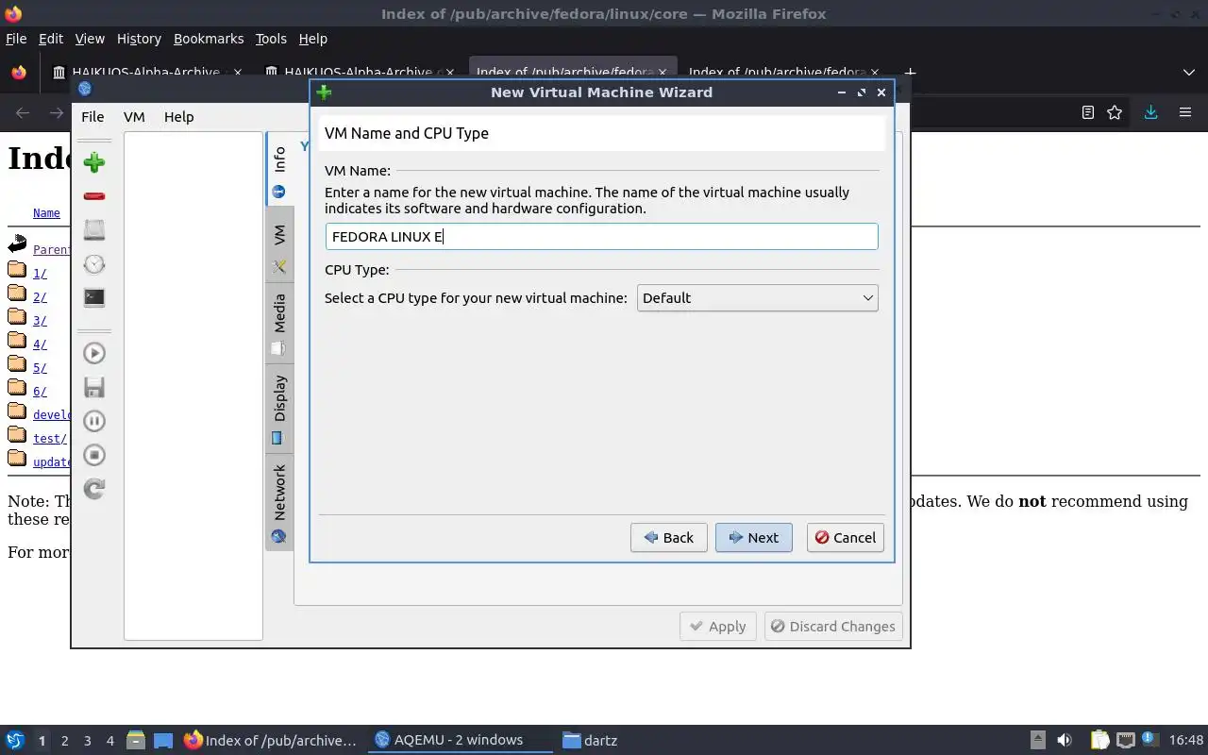Viewport: 1208px width, 755px height.
Task: Open the 4/ directory link
Action: click(x=40, y=344)
